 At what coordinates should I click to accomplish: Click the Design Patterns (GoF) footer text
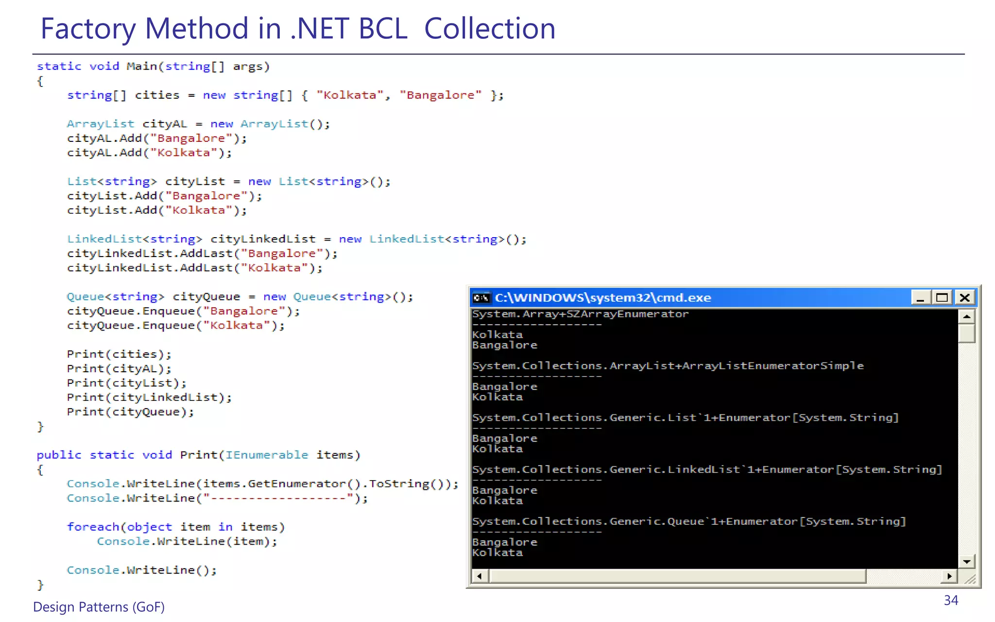99,607
